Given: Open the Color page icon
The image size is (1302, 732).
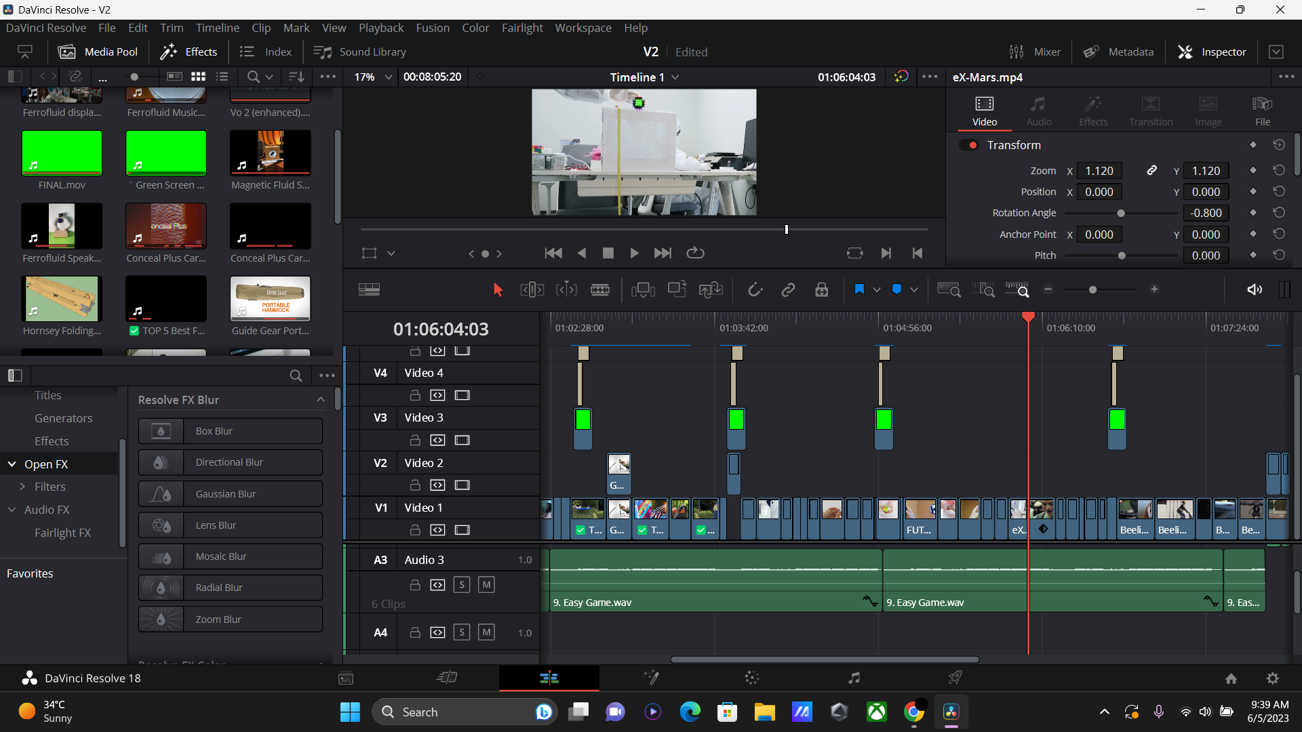Looking at the screenshot, I should (751, 678).
